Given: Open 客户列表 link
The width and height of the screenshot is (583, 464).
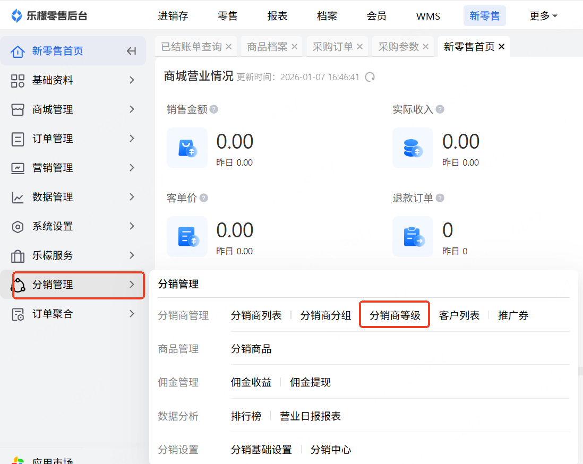Looking at the screenshot, I should [459, 315].
